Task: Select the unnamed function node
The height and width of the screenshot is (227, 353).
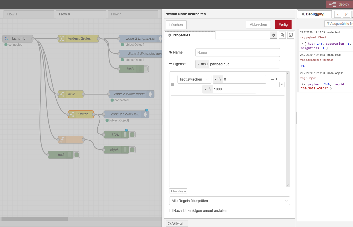Action: [x=71, y=140]
